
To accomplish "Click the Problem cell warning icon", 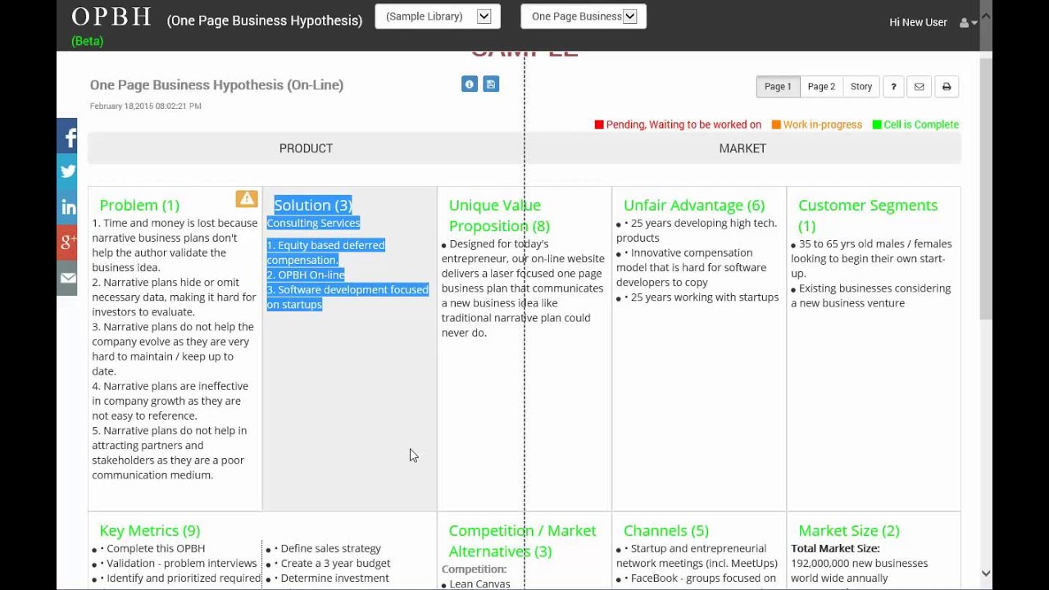I will point(247,198).
